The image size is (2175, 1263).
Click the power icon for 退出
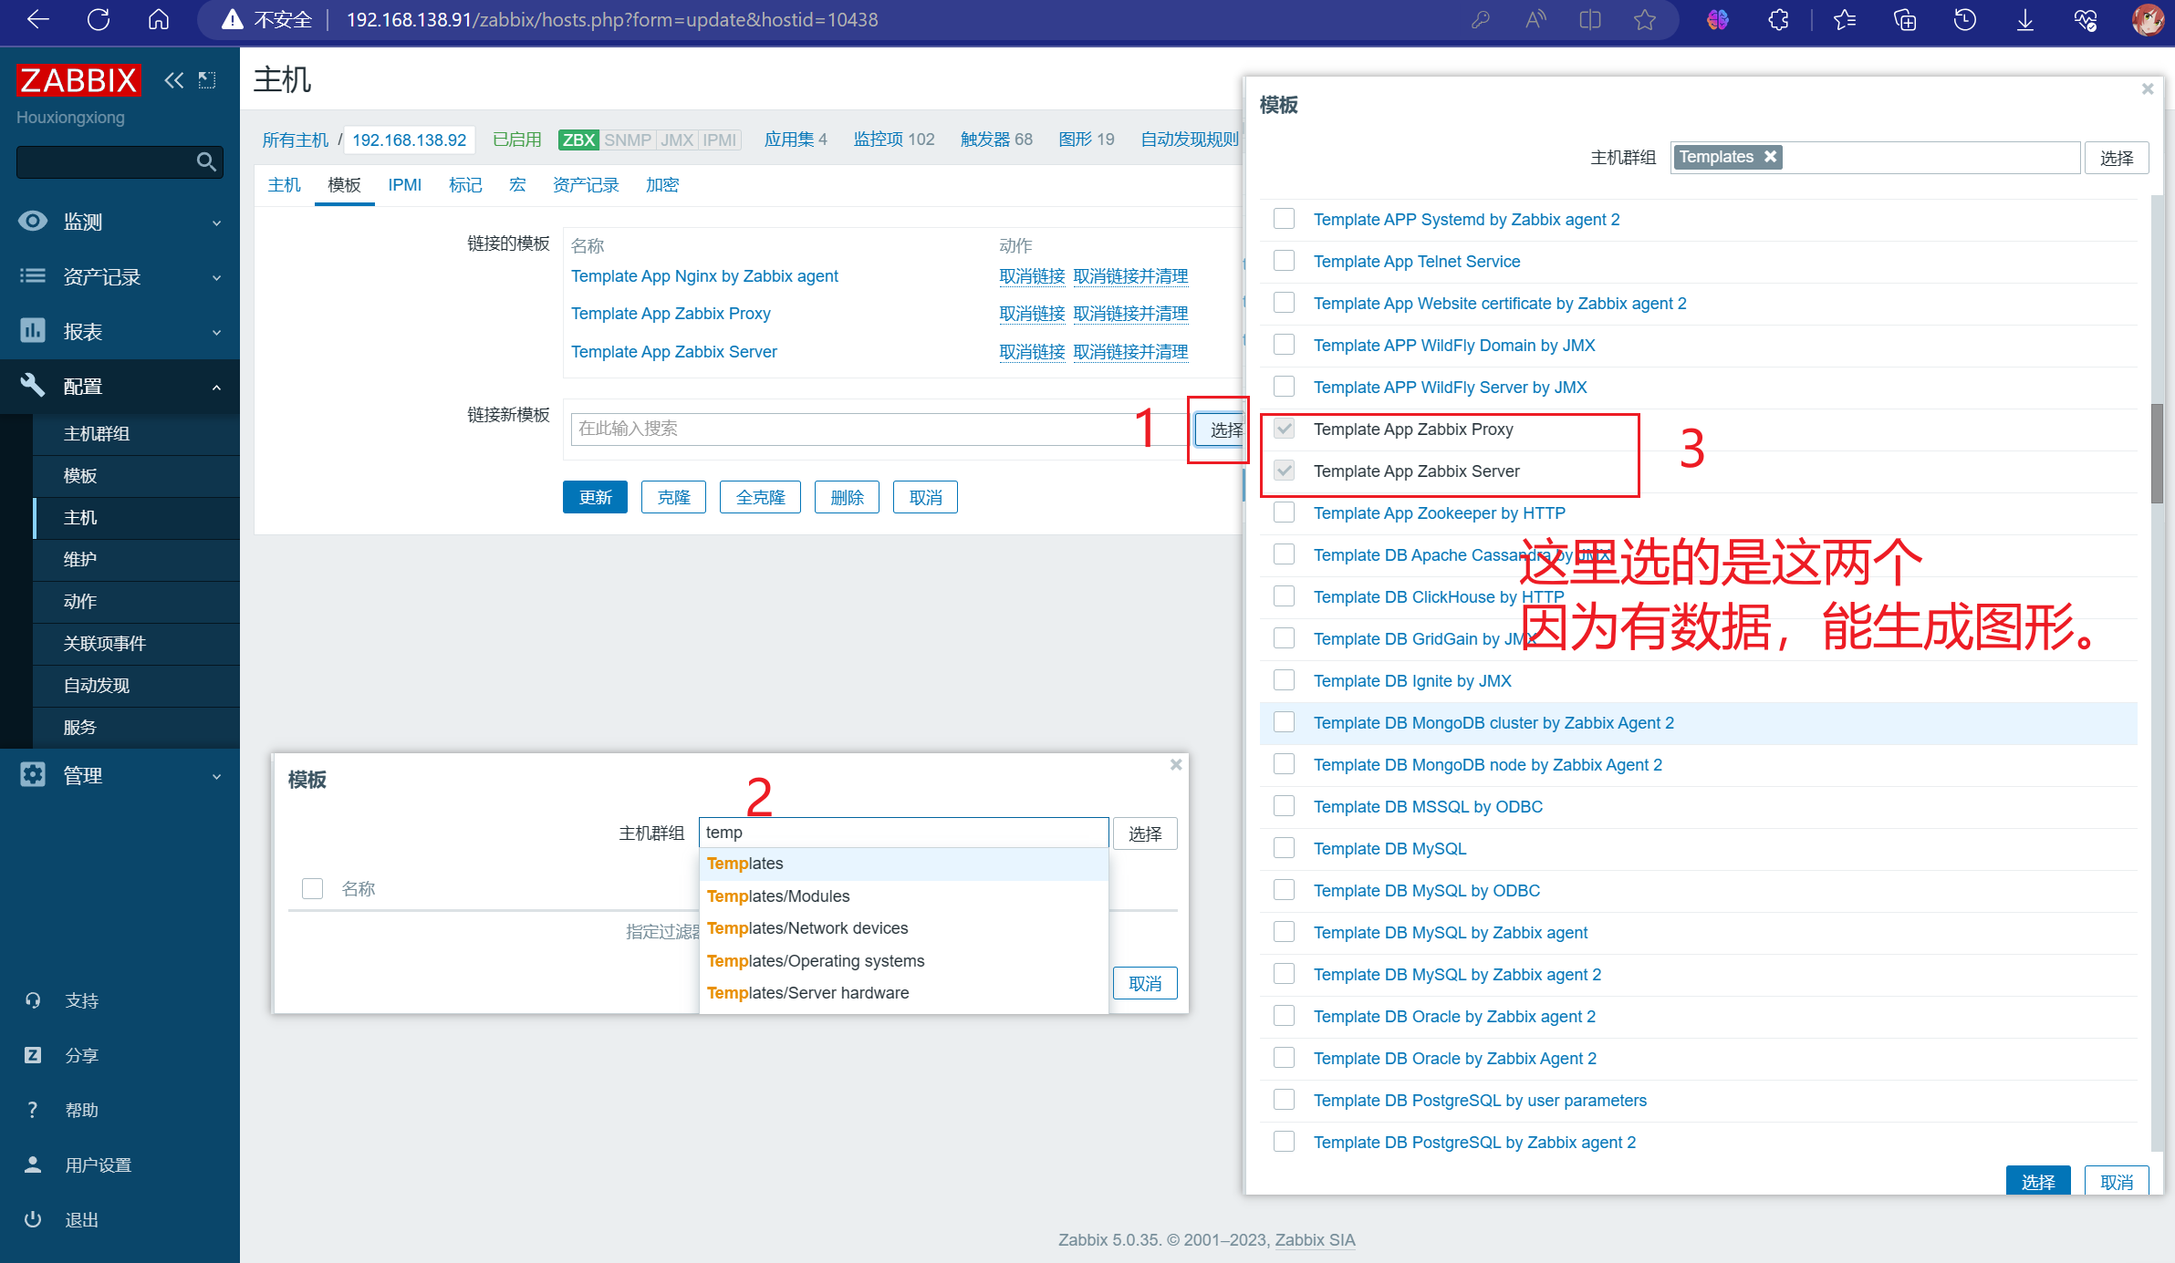click(x=33, y=1219)
